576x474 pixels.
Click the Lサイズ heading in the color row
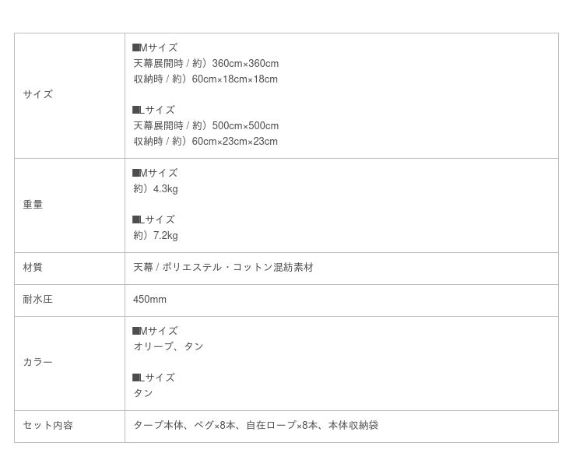click(154, 378)
